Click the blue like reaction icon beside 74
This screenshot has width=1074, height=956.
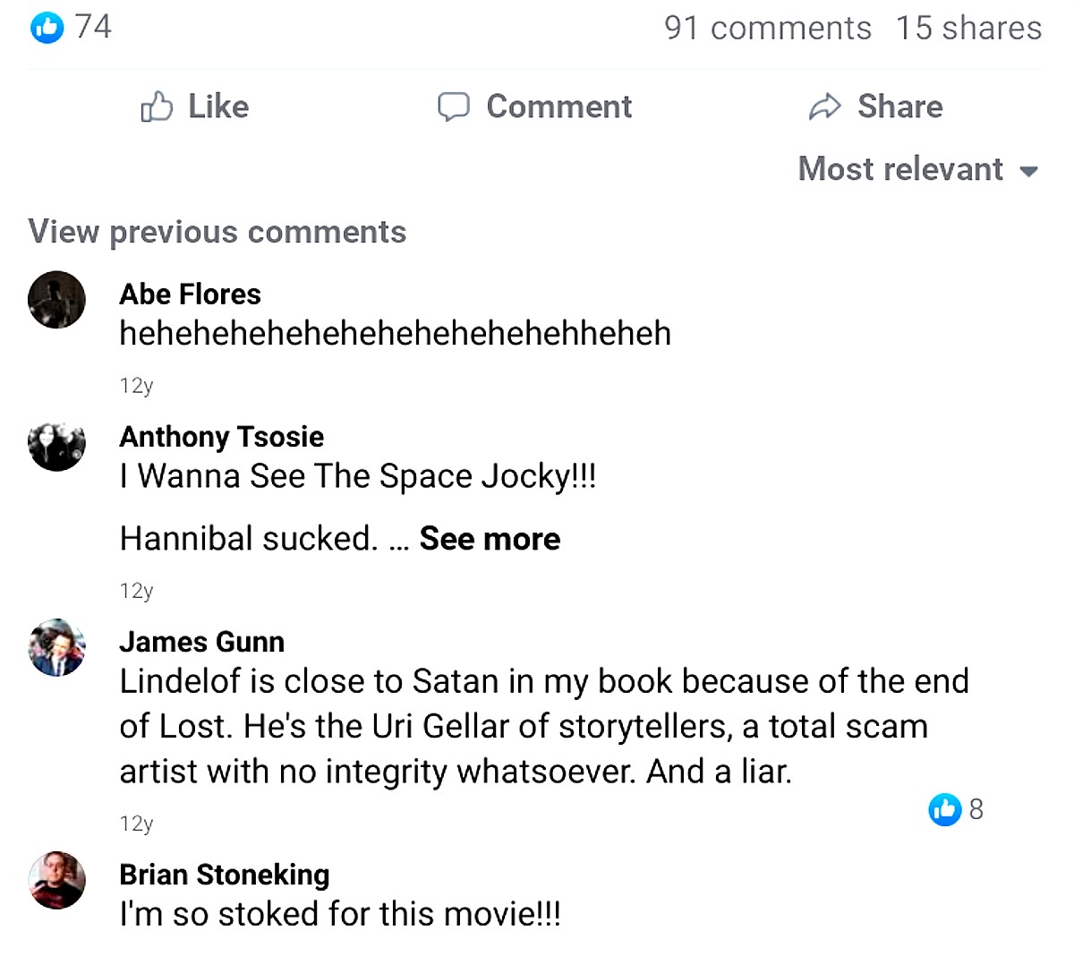(x=47, y=27)
